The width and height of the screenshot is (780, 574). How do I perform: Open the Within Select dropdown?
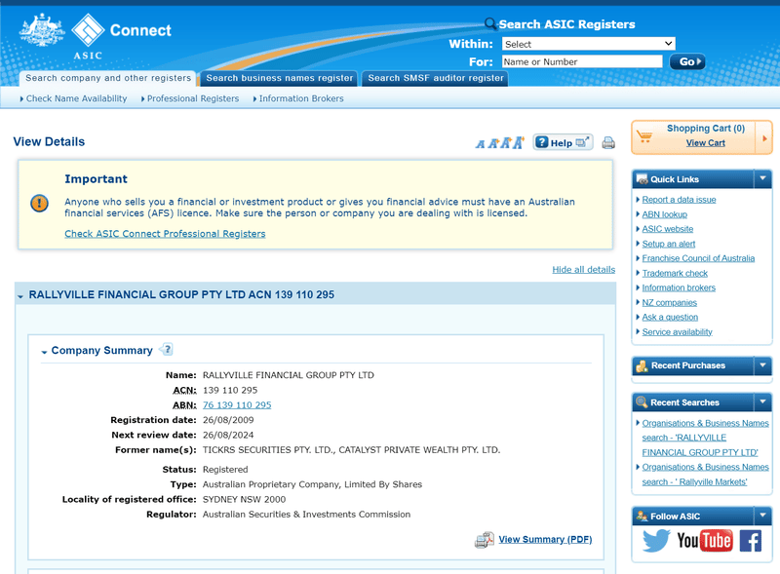point(589,44)
